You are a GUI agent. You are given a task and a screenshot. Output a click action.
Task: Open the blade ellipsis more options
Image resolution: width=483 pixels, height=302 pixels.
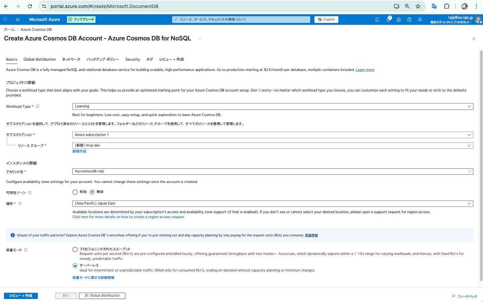click(x=200, y=39)
